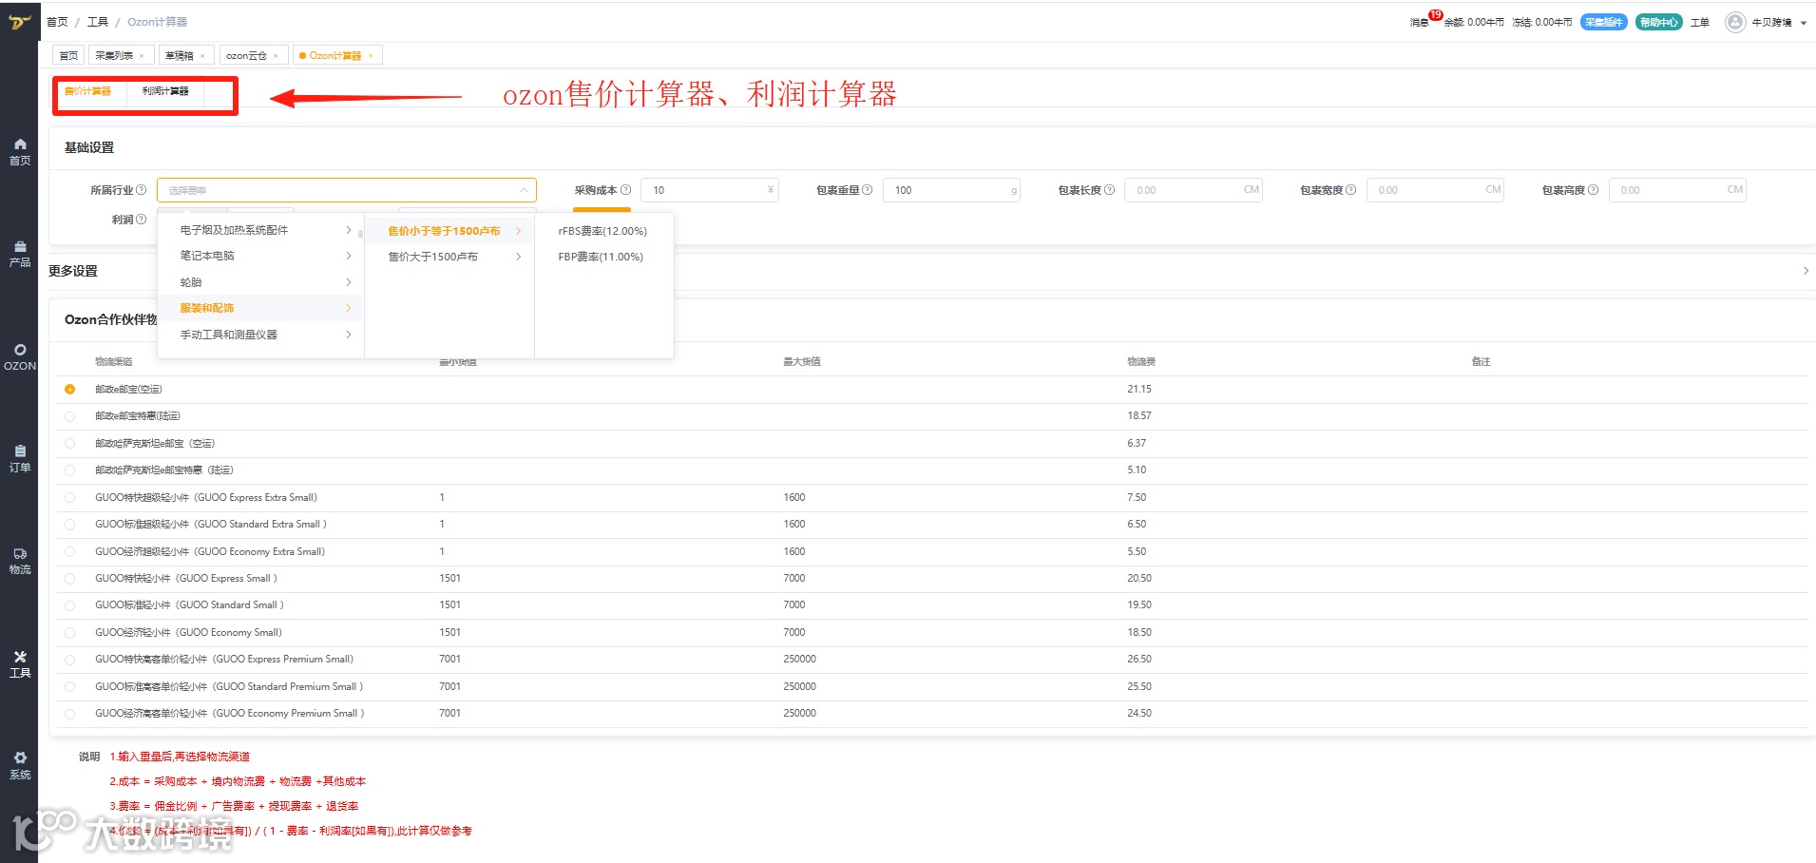Image resolution: width=1816 pixels, height=863 pixels.
Task: Open the 所属行业 rate dropdown
Action: [347, 190]
